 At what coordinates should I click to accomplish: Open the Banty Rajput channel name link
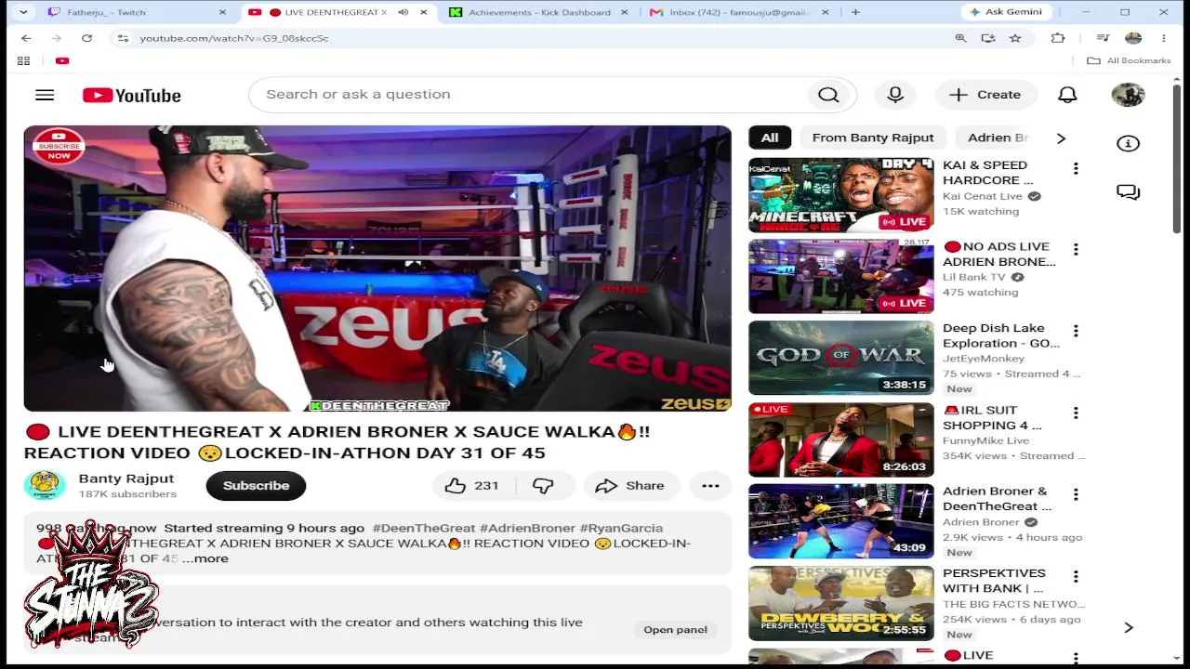coord(126,479)
